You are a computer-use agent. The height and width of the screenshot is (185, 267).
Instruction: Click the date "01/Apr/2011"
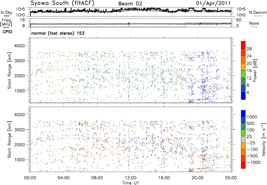click(x=213, y=3)
